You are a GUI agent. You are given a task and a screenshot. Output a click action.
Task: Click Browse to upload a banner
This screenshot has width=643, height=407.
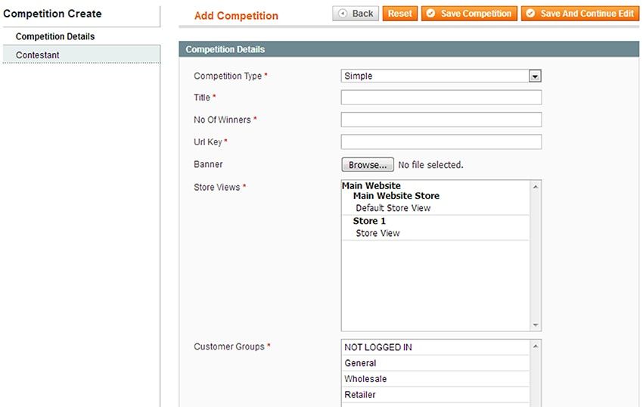tap(368, 165)
